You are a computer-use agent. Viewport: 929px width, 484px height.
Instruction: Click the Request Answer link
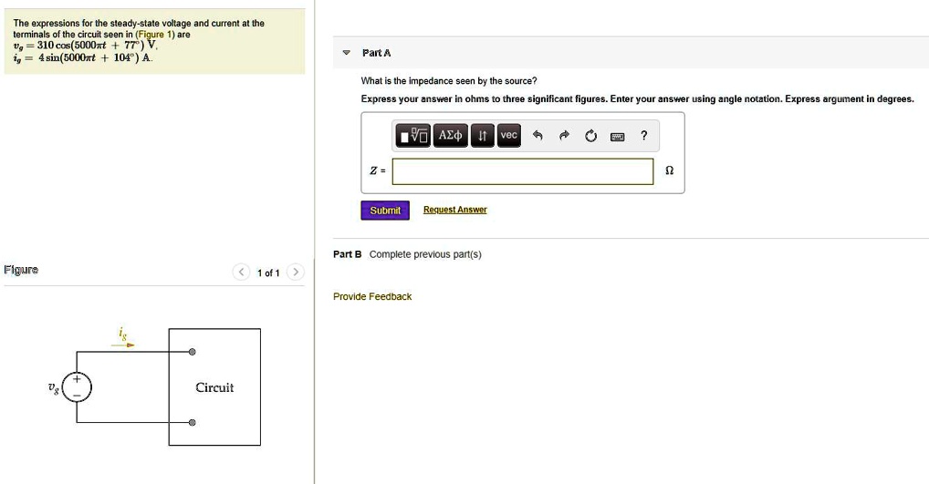[455, 210]
